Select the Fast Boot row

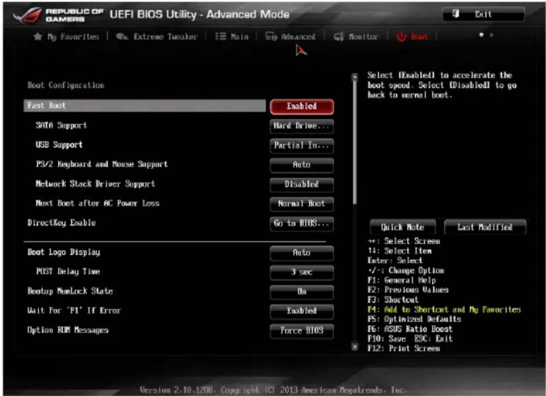[145, 106]
